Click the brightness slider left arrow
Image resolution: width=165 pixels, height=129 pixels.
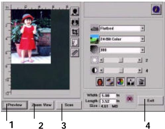tap(101, 60)
